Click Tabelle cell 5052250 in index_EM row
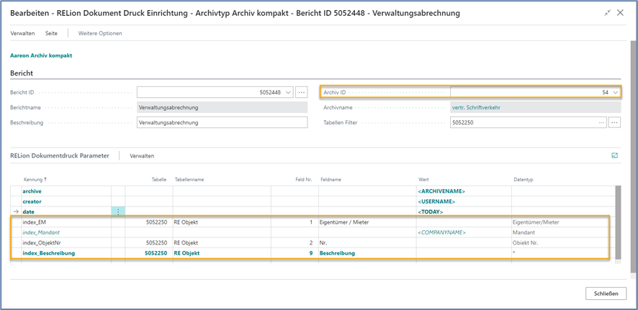This screenshot has height=310, width=638. coord(149,222)
